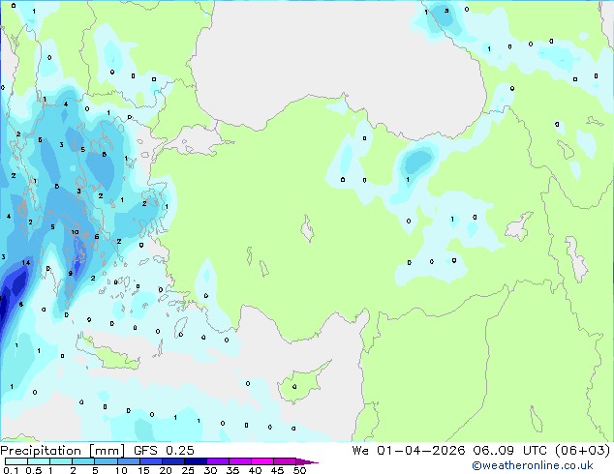Click the 5–10 mm legend color box
Viewport: 614px width, 474px height.
106,461
